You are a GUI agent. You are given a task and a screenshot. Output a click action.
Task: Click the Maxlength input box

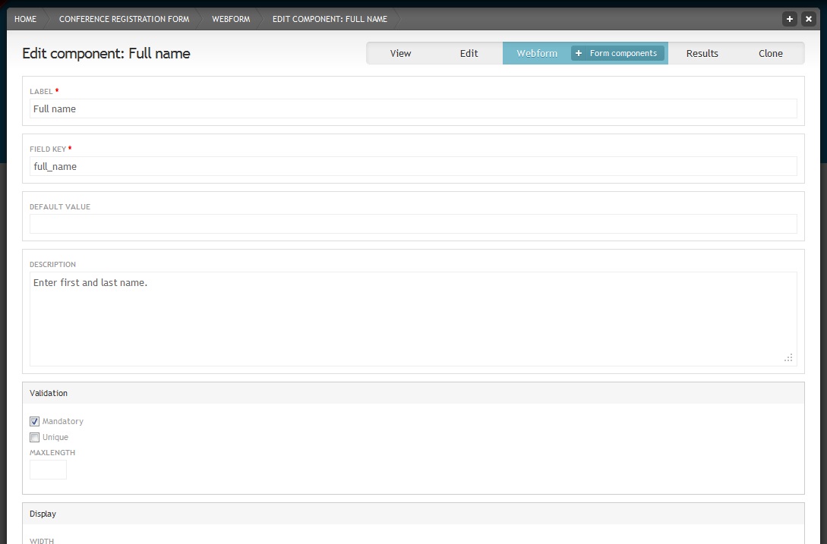[48, 470]
